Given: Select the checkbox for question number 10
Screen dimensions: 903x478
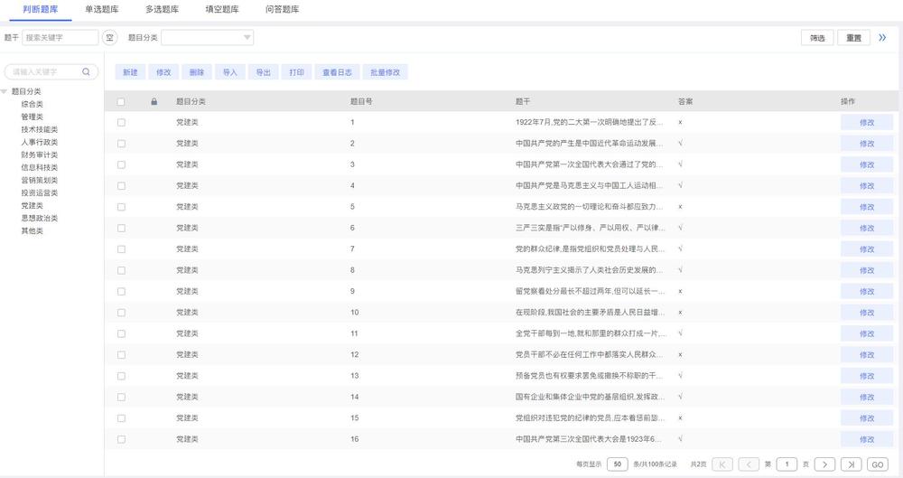Looking at the screenshot, I should (121, 313).
